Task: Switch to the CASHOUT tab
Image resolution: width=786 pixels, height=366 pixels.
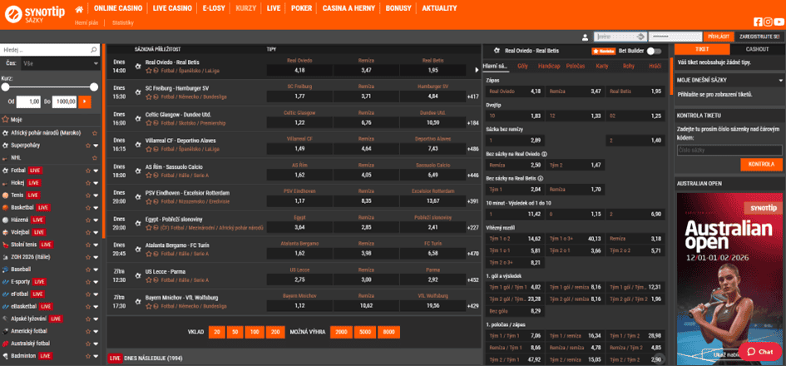Action: tap(757, 49)
